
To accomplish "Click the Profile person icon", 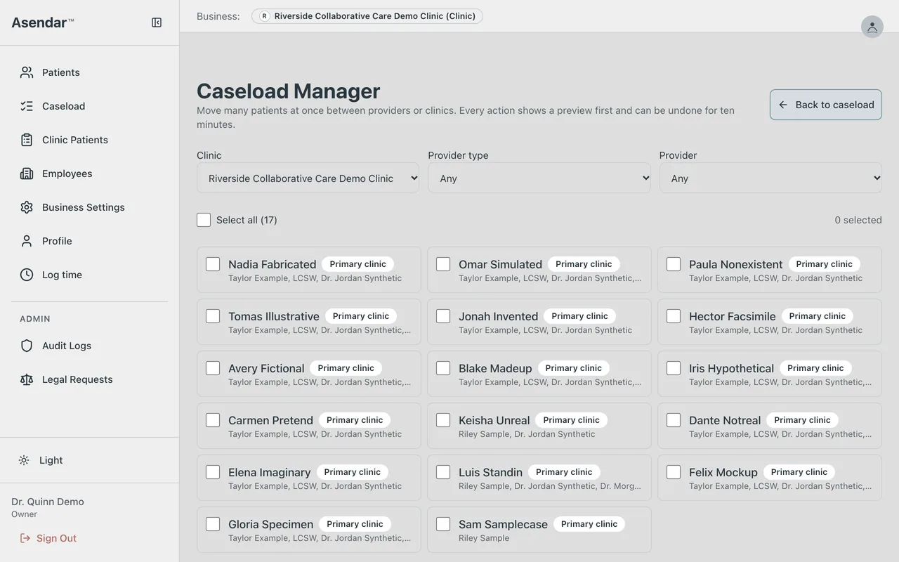I will (x=27, y=241).
